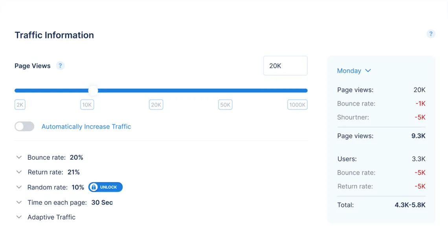448x251 pixels.
Task: Click the Monday dropdown chevron icon
Action: tap(368, 70)
